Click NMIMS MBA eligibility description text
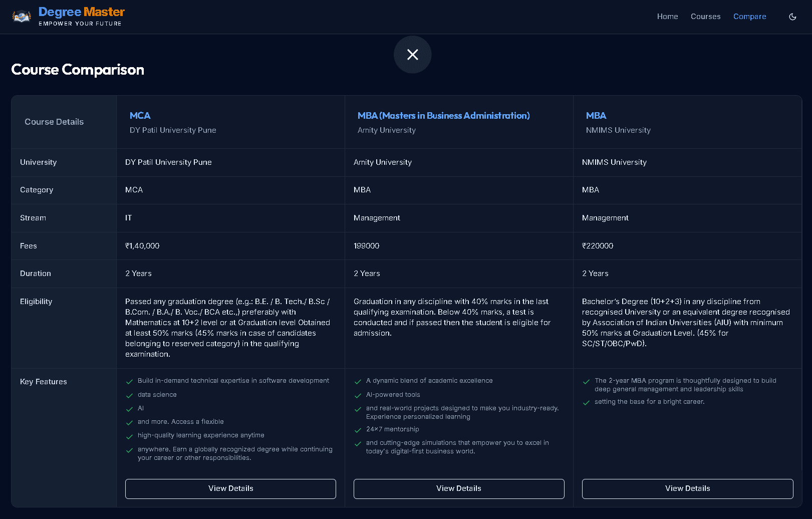Screen dimensions: 812x519 (x=686, y=322)
